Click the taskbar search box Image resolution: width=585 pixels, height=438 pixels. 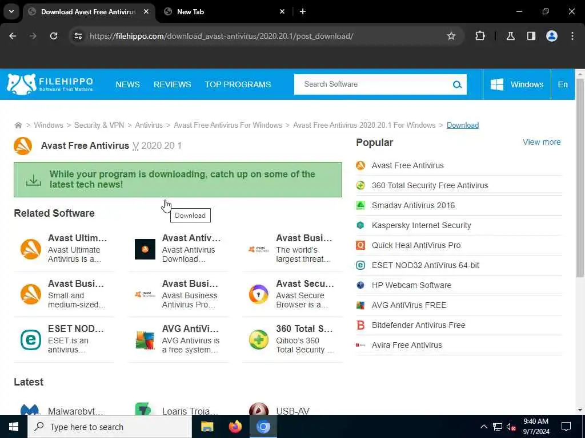click(x=109, y=427)
